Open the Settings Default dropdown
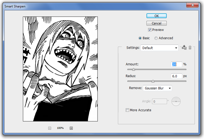 (x=160, y=48)
